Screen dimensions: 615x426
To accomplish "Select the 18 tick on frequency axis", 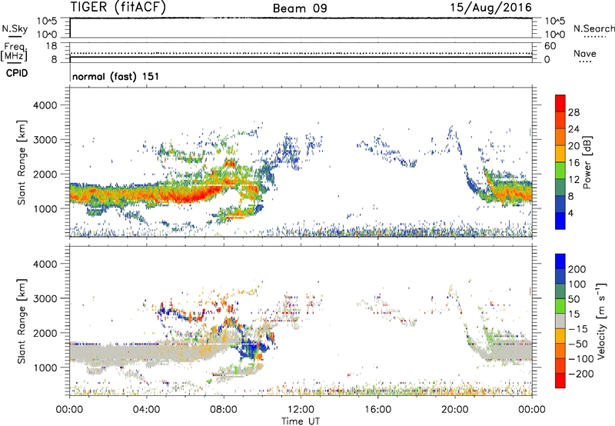I will tap(52, 46).
